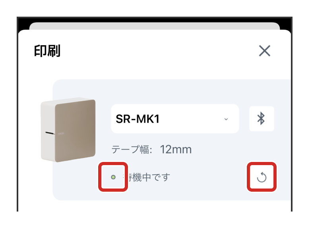Viewport: 310px width, 229px height.
Task: Tap the Bluetooth connection icon
Action: [262, 119]
